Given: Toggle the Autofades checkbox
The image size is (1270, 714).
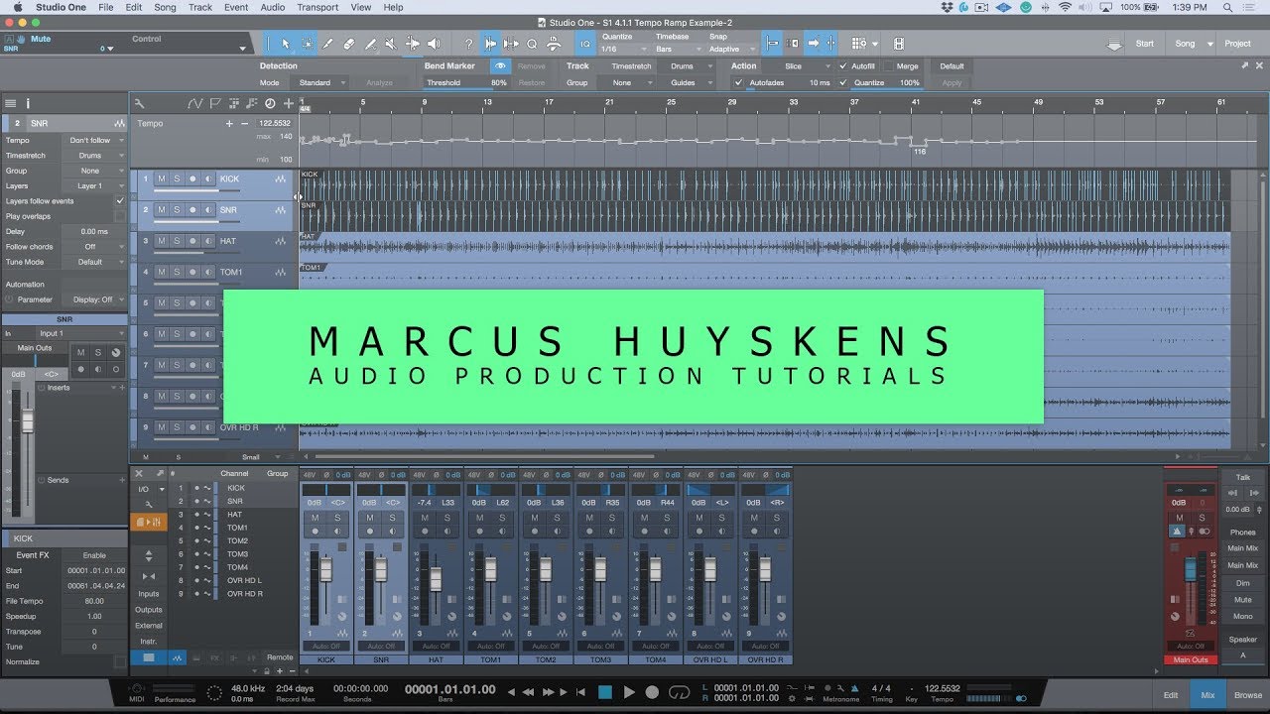Looking at the screenshot, I should click(738, 82).
